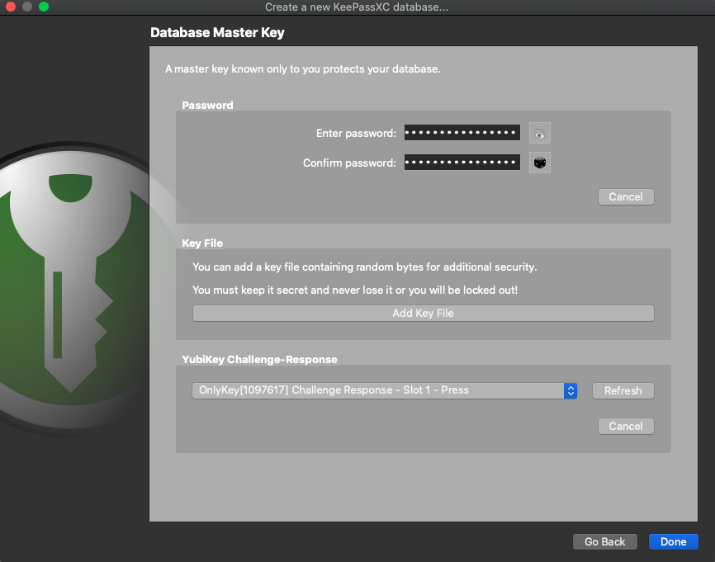Go Back to previous wizard page
Image resolution: width=715 pixels, height=562 pixels.
pos(604,541)
